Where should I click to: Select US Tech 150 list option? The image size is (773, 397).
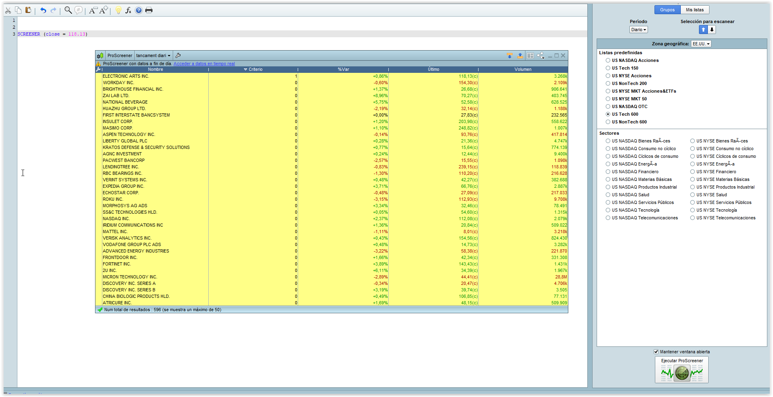coord(608,68)
